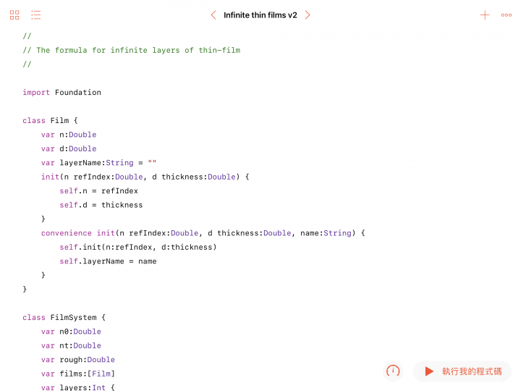Click the var n:Double line

click(x=69, y=135)
